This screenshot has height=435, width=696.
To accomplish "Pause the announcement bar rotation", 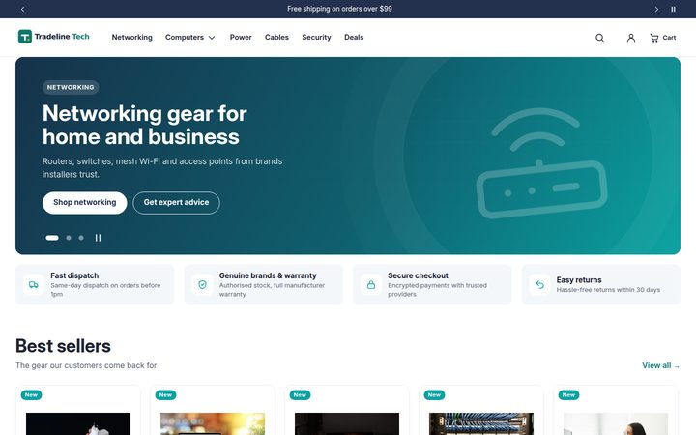I will tap(673, 9).
